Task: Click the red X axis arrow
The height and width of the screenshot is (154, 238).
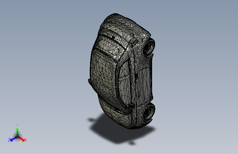Action: pos(21,139)
